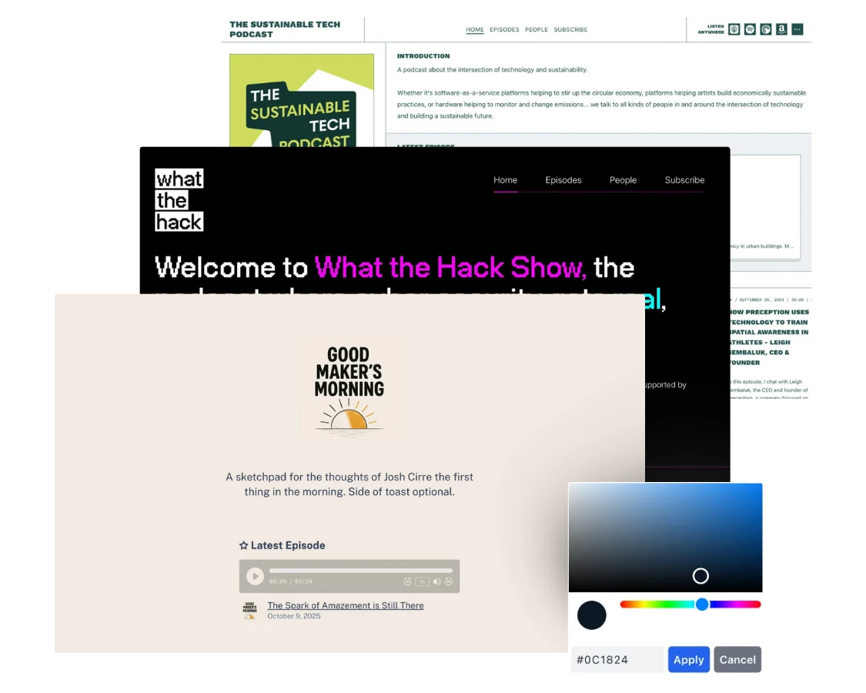Click Good Maker's Morning sun logo

[349, 387]
